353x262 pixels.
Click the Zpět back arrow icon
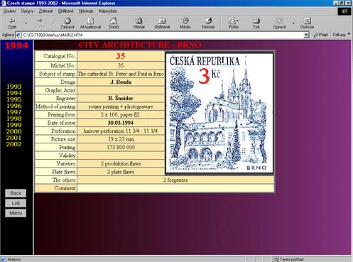(12, 21)
